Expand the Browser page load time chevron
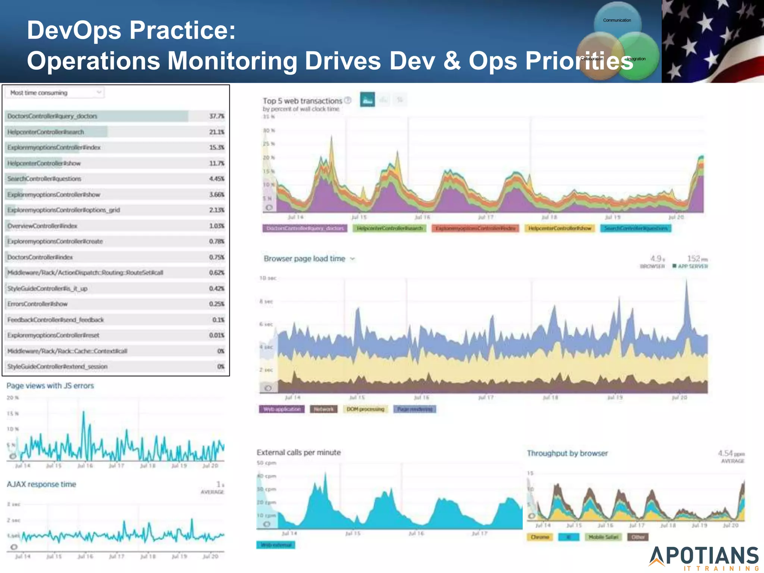The height and width of the screenshot is (573, 764). 353,259
